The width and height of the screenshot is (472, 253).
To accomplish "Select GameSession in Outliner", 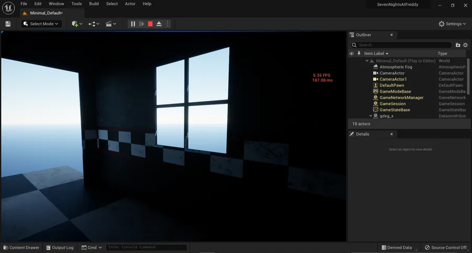I will tap(392, 104).
